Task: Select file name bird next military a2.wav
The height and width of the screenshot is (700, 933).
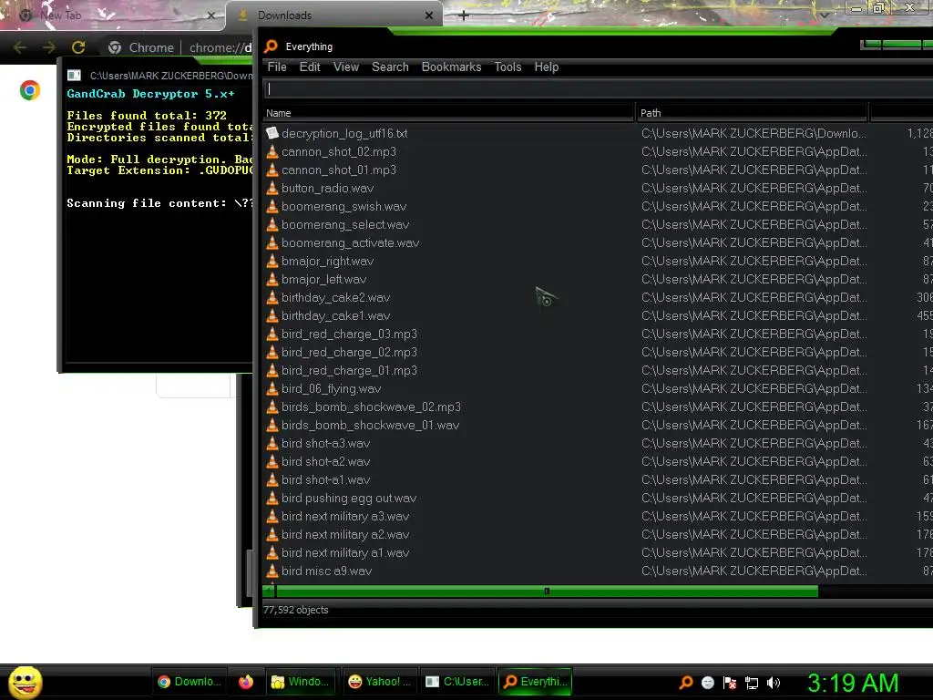Action: [x=345, y=534]
